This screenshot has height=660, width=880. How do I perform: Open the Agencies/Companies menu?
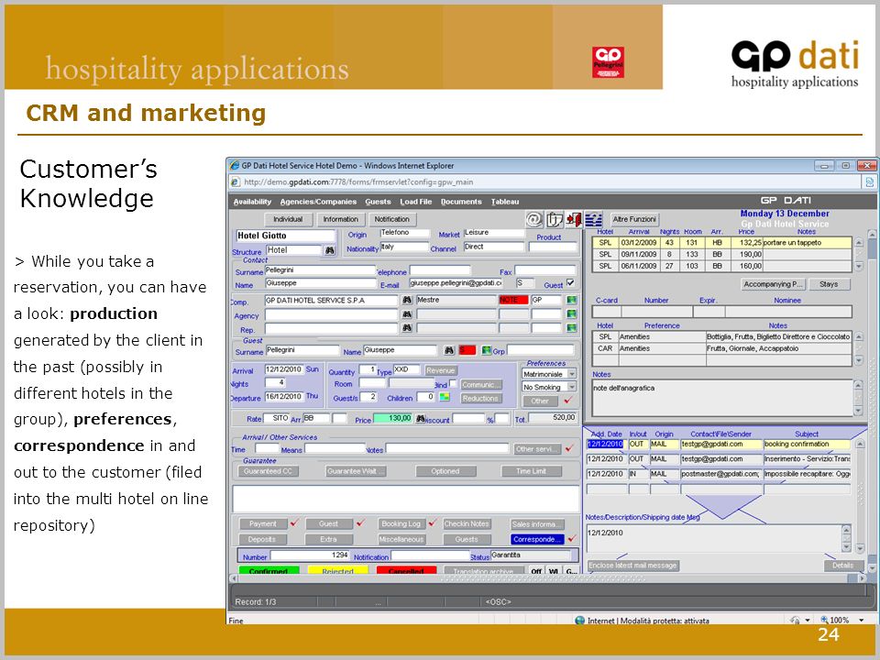click(x=318, y=202)
